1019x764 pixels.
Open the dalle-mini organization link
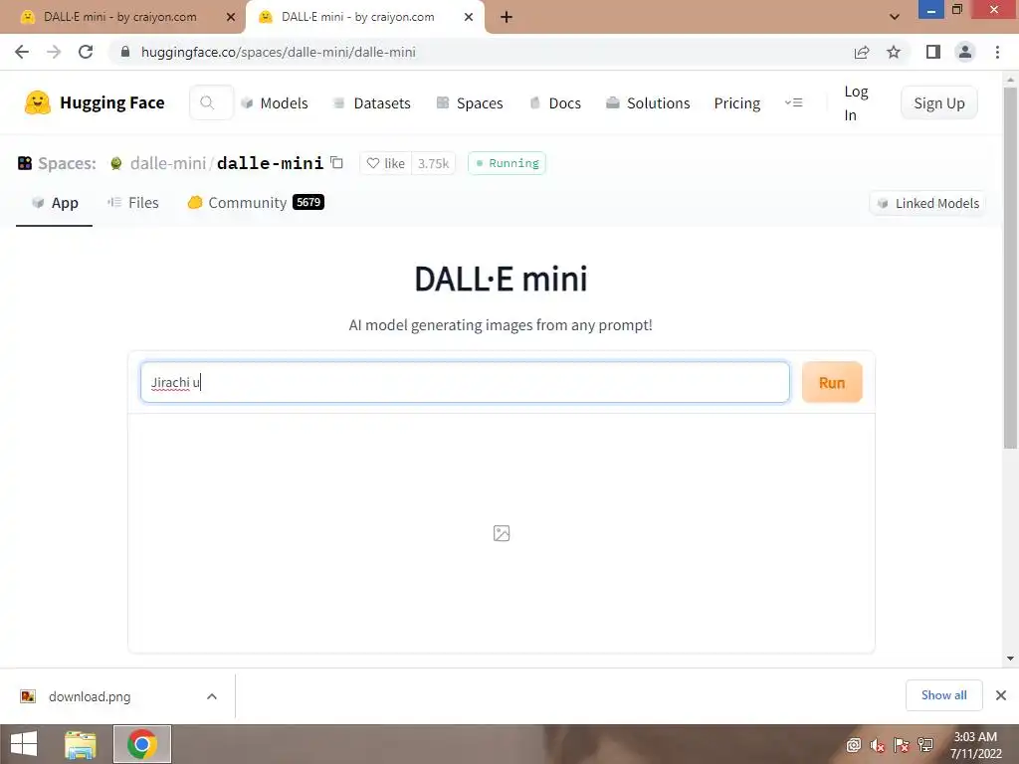pos(167,163)
